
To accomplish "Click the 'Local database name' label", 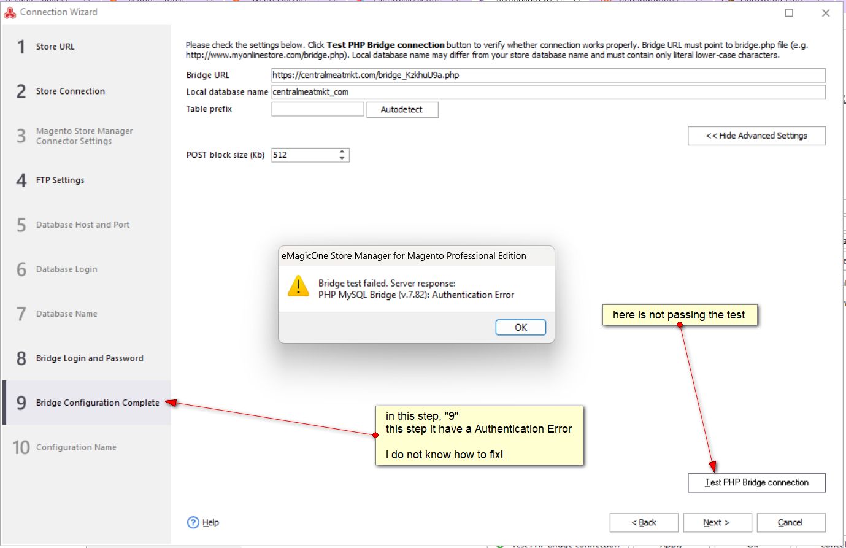I will [x=227, y=92].
